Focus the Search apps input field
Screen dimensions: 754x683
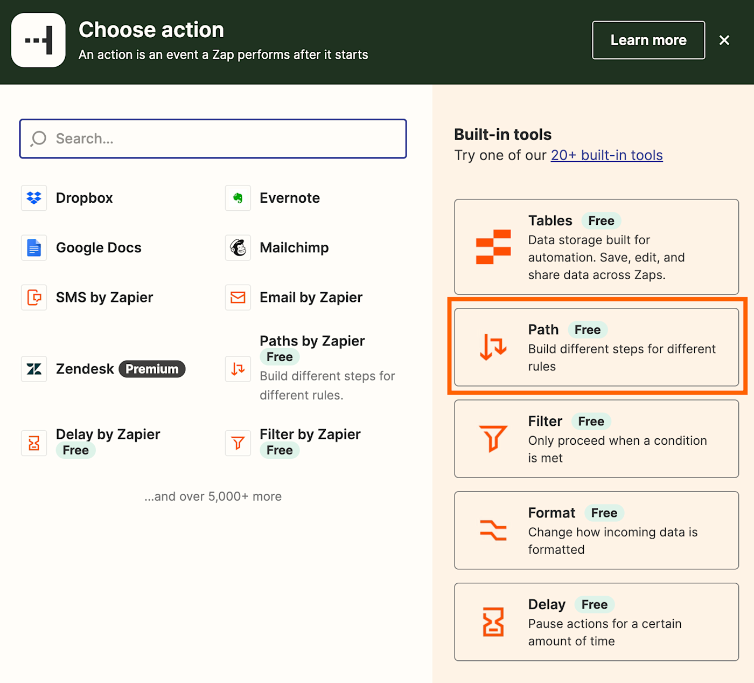213,139
